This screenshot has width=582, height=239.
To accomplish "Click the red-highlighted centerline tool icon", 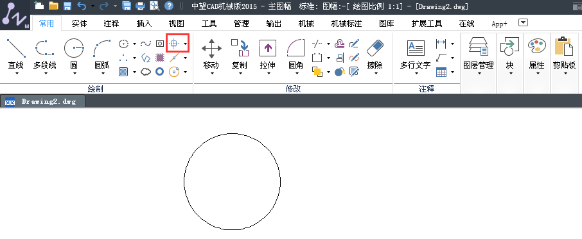I will click(173, 44).
